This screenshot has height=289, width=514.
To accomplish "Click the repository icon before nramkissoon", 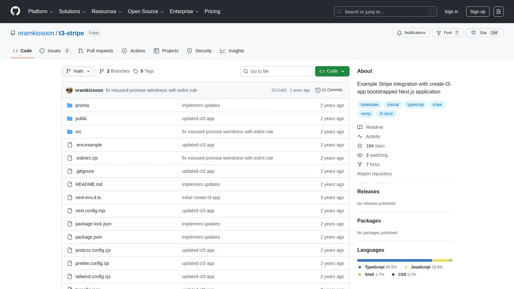I will point(13,33).
